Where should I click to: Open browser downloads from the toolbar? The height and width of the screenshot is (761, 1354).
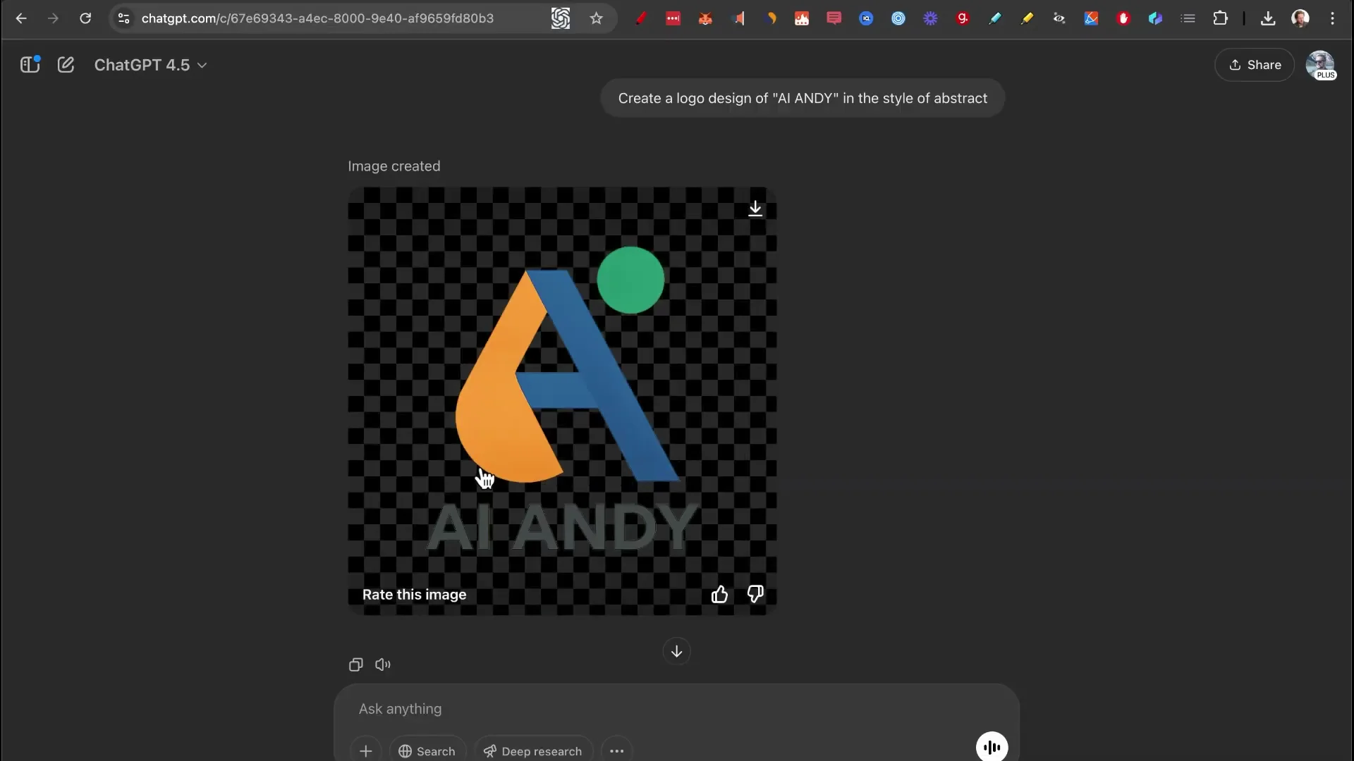(1267, 18)
